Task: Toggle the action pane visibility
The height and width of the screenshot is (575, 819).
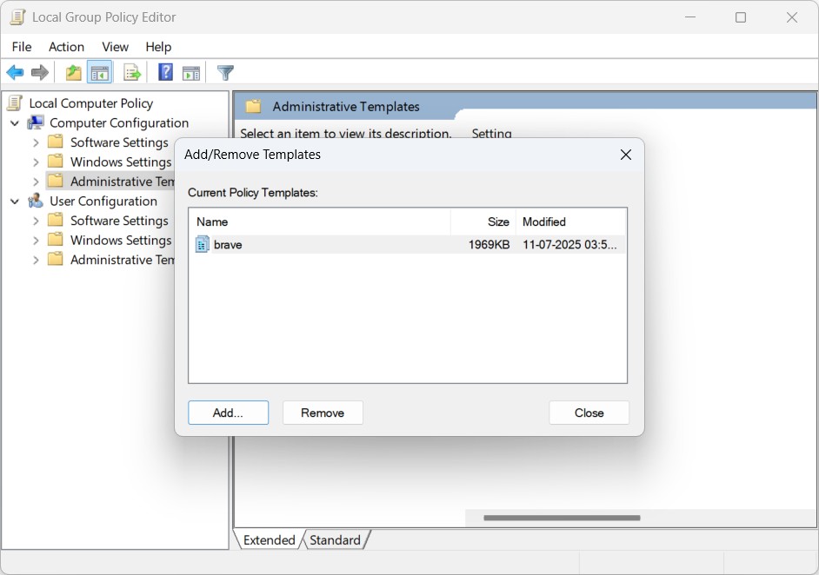Action: tap(192, 72)
